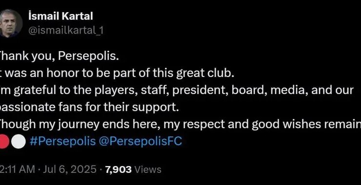Click the 'good wishes remain' text
Image resolution: width=361 pixels, height=185 pixels.
[x=306, y=124]
